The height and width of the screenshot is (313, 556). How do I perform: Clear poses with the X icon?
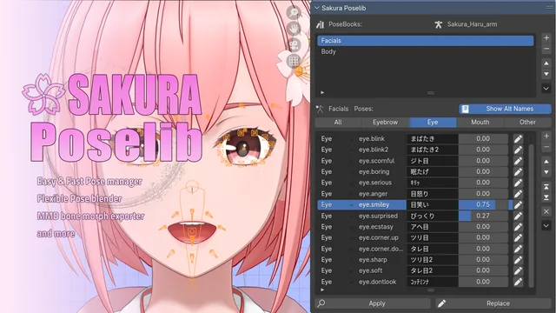coord(546,211)
